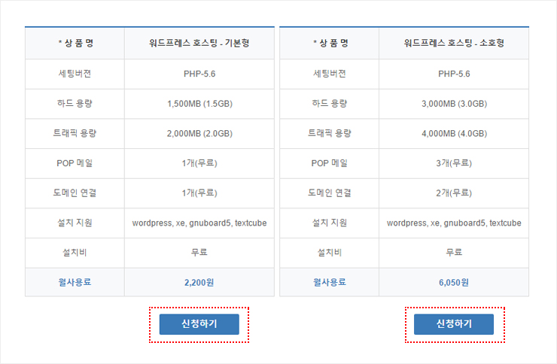Click 하드 용량 label in 소호형 table
Screen dimensions: 557x364
330,104
